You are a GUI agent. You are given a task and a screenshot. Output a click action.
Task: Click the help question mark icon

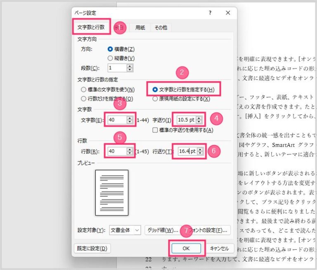(210, 13)
